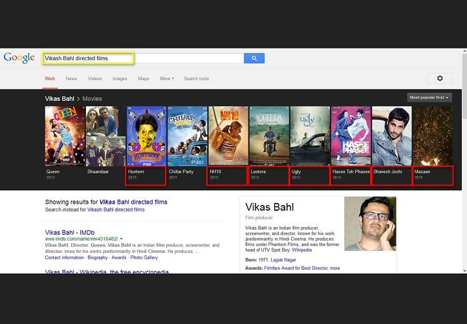Open the Vikas Bahl - IMDb result
The height and width of the screenshot is (324, 467).
[70, 233]
